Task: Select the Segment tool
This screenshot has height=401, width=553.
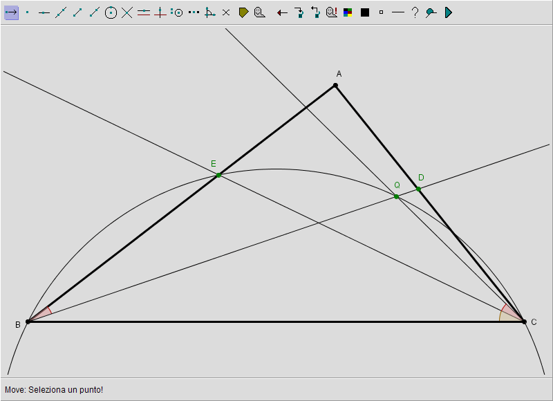Action: pyautogui.click(x=77, y=12)
